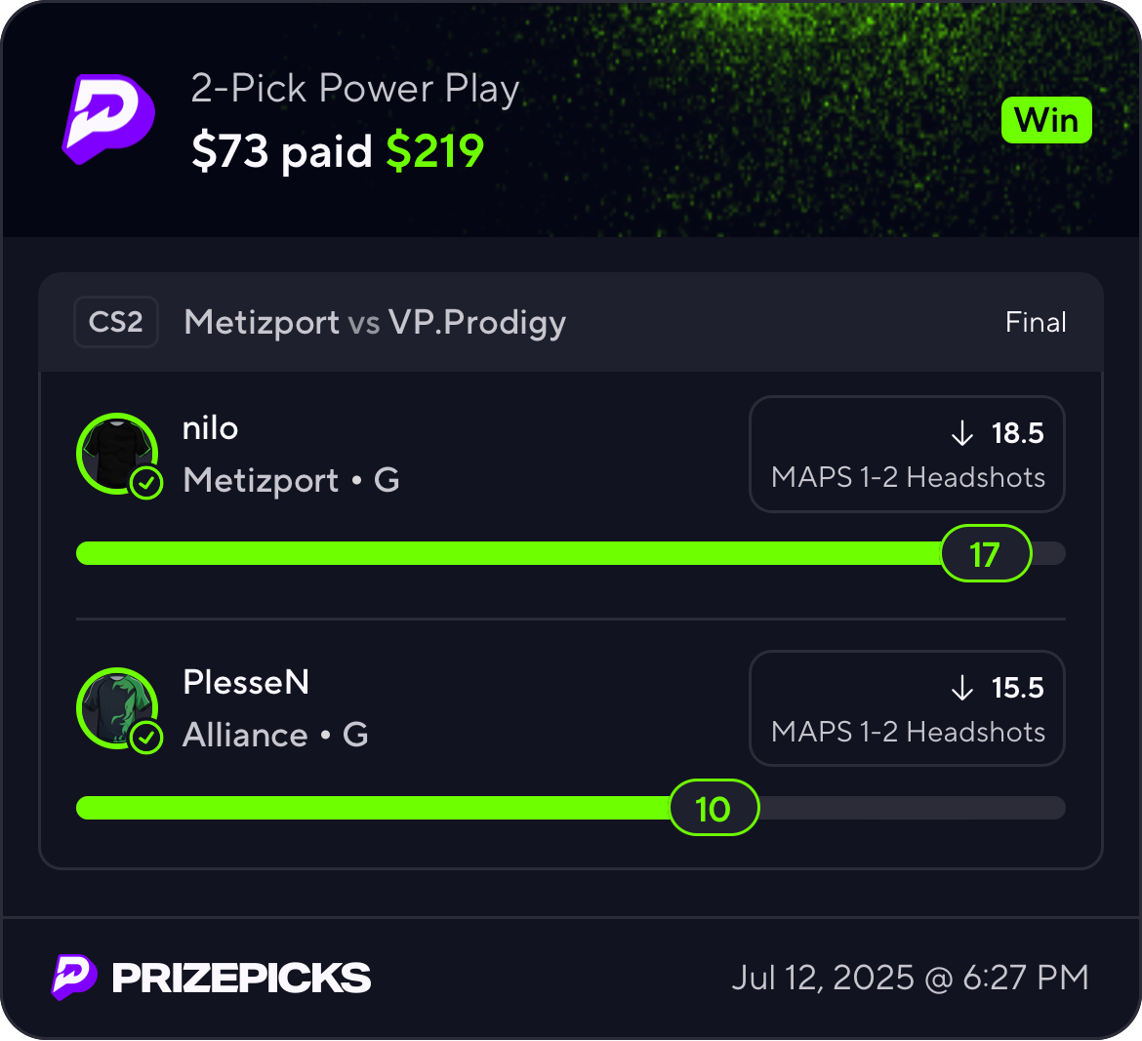The image size is (1142, 1041).
Task: Click the checkmark badge on PlesseN's avatar
Action: point(146,738)
